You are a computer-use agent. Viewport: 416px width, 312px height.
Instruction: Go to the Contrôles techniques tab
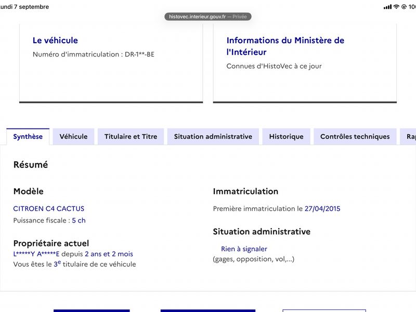[355, 137]
